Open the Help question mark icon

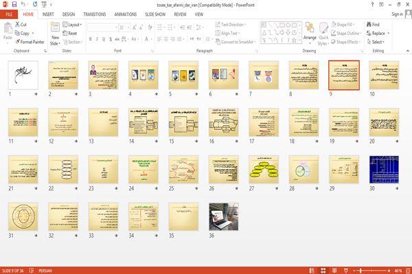point(372,5)
